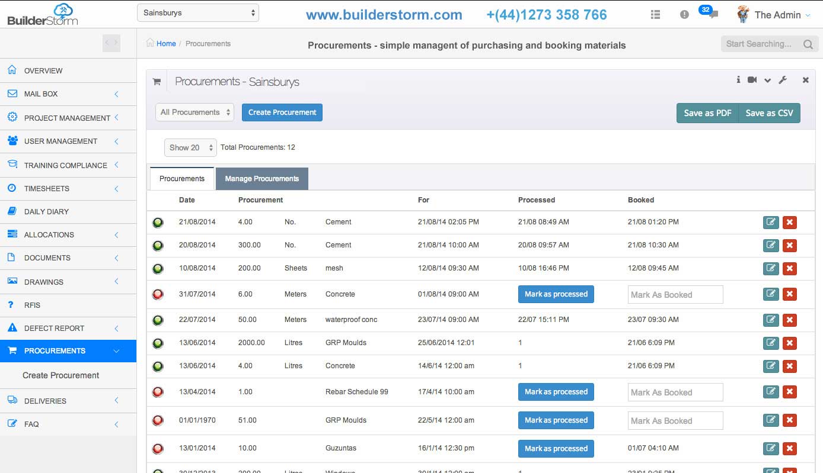823x473 pixels.
Task: Delete the waterproof conc procurement
Action: coord(789,320)
